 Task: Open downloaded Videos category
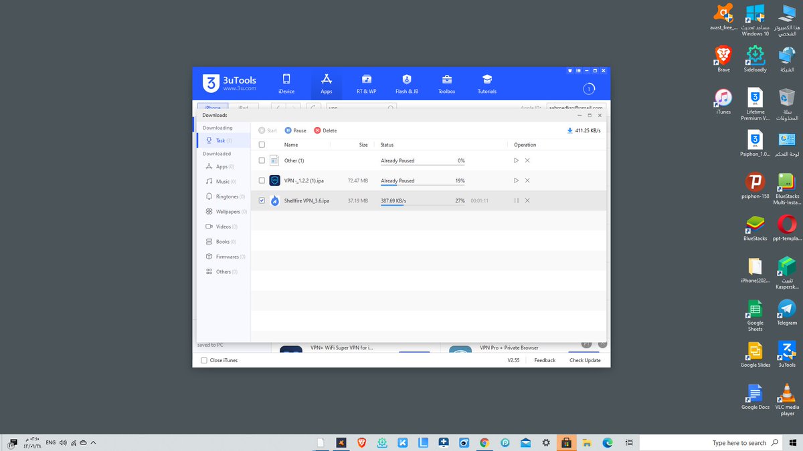(224, 227)
